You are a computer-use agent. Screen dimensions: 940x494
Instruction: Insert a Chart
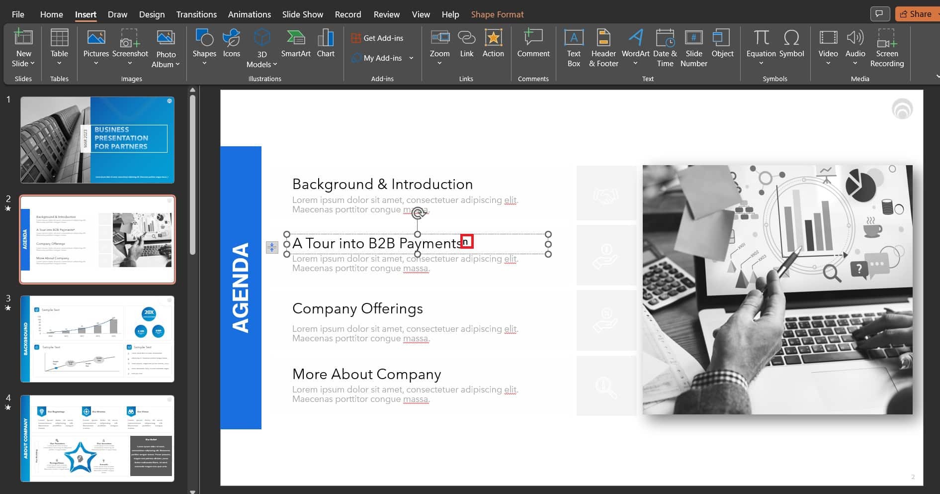[326, 44]
